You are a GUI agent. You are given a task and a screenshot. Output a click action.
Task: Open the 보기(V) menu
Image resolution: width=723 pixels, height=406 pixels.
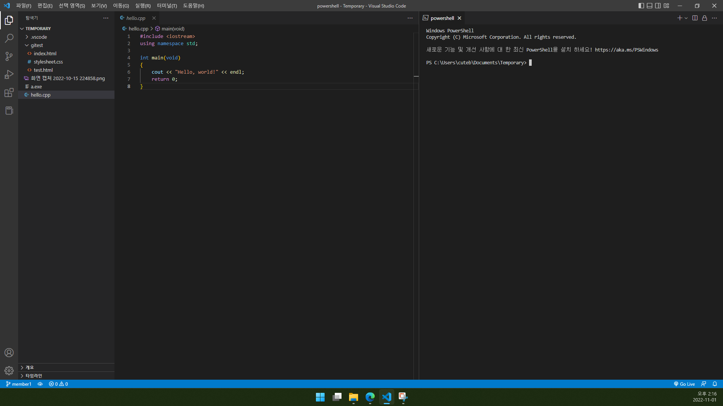pyautogui.click(x=99, y=6)
